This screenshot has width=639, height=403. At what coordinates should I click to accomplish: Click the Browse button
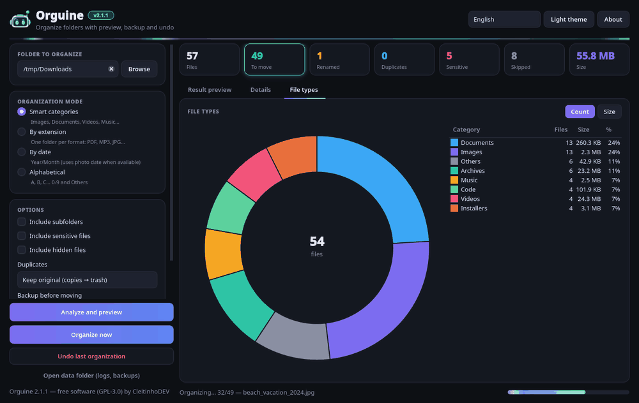139,69
